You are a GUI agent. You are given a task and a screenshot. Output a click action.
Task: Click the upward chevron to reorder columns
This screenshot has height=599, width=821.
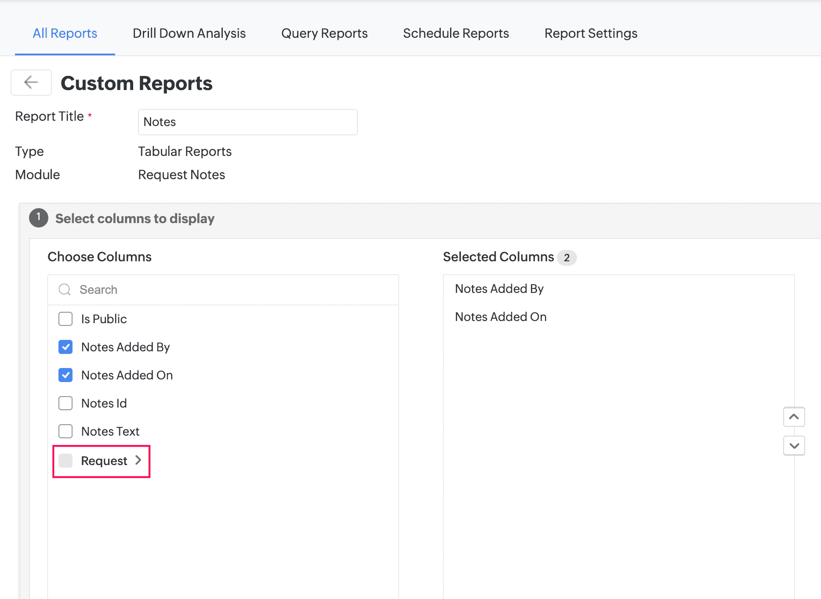794,417
